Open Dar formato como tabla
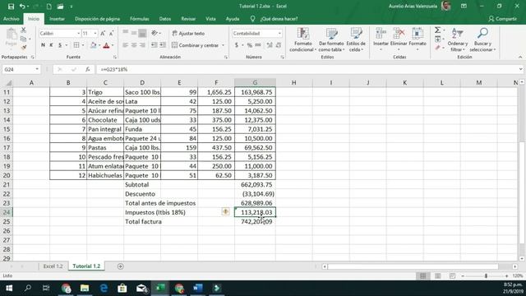526x296 pixels. (x=331, y=39)
